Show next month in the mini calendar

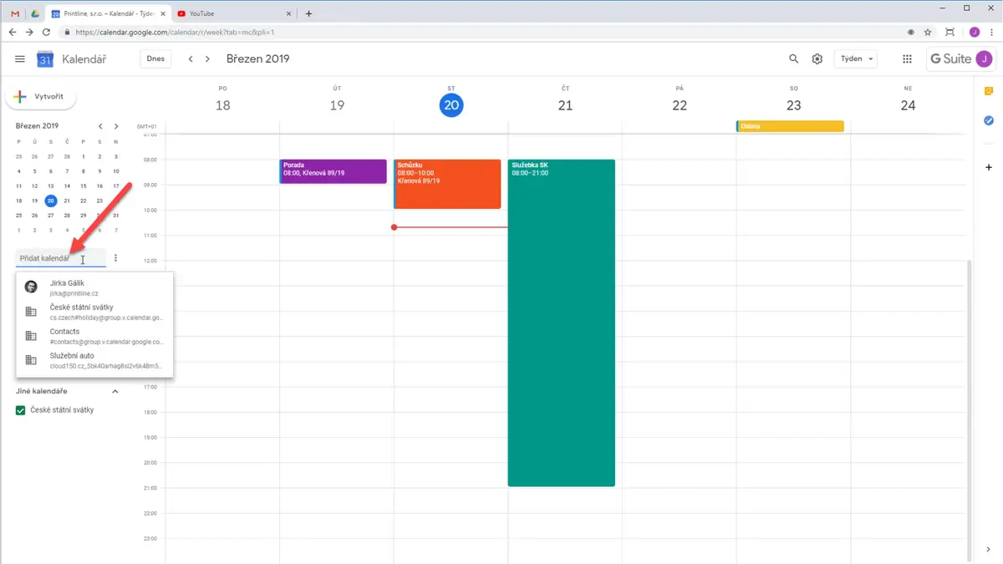click(x=116, y=126)
